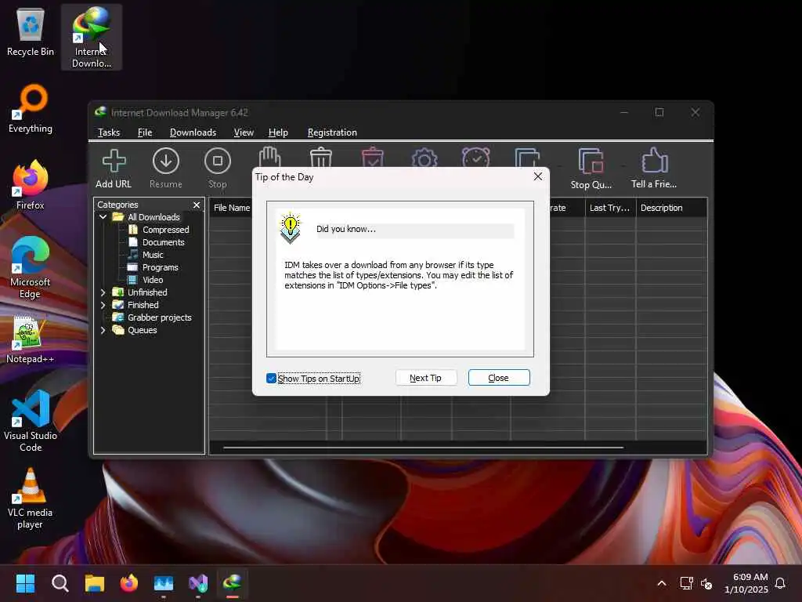
Task: Click the IDM taskbar icon
Action: (x=233, y=583)
